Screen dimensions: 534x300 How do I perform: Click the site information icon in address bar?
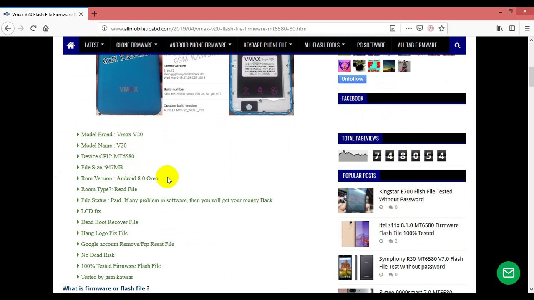pyautogui.click(x=104, y=28)
